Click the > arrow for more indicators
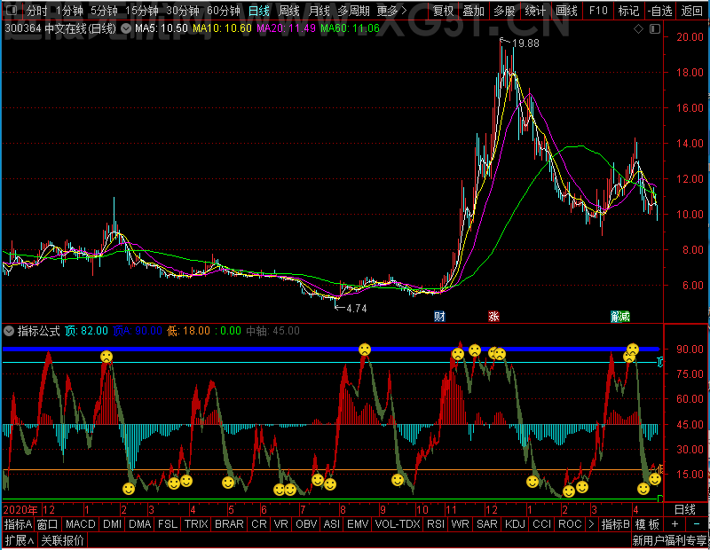The height and width of the screenshot is (550, 710). coord(591,524)
